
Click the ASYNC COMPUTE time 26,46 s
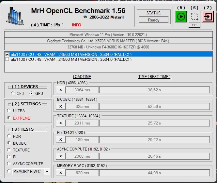click(154, 156)
